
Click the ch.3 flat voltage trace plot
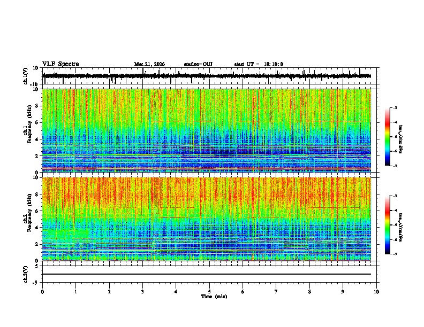[209, 274]
